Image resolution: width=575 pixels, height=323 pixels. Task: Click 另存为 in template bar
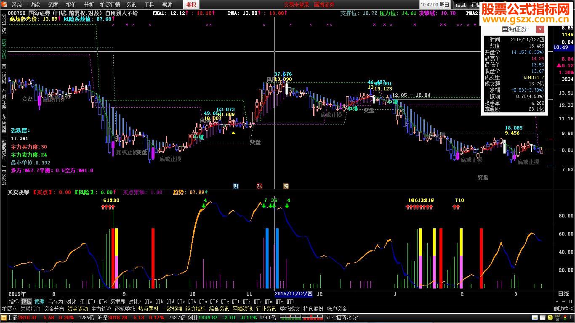point(55,302)
